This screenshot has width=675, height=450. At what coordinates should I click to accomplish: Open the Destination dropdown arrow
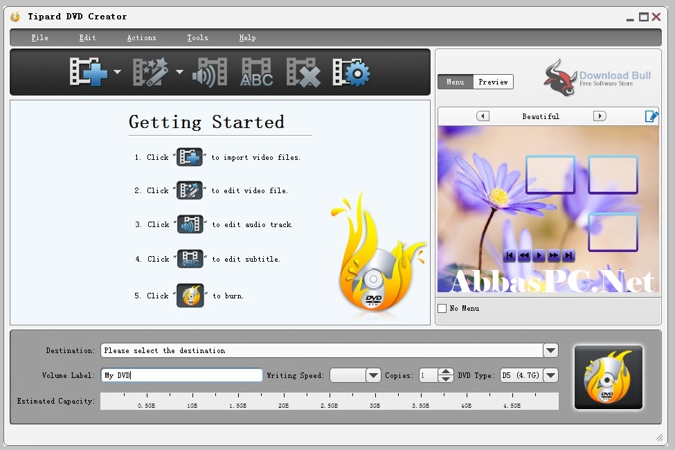tap(550, 350)
